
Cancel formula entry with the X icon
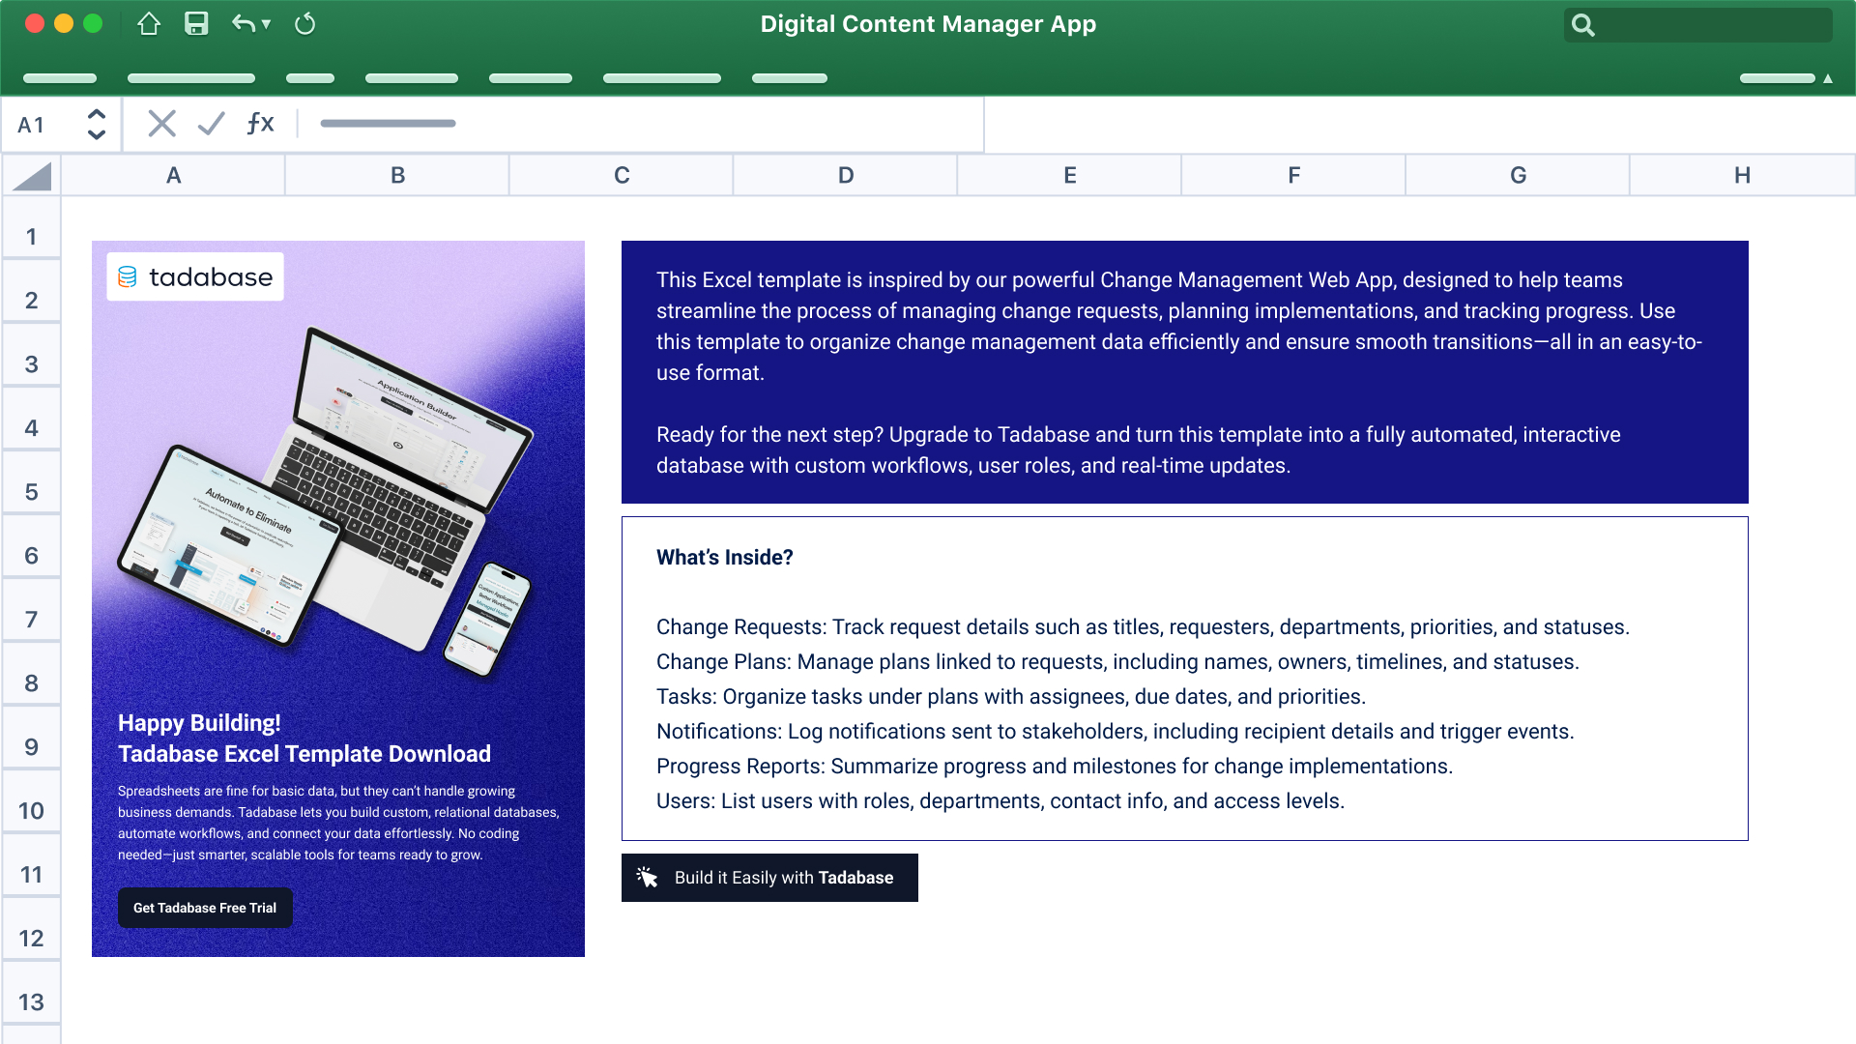pos(161,124)
